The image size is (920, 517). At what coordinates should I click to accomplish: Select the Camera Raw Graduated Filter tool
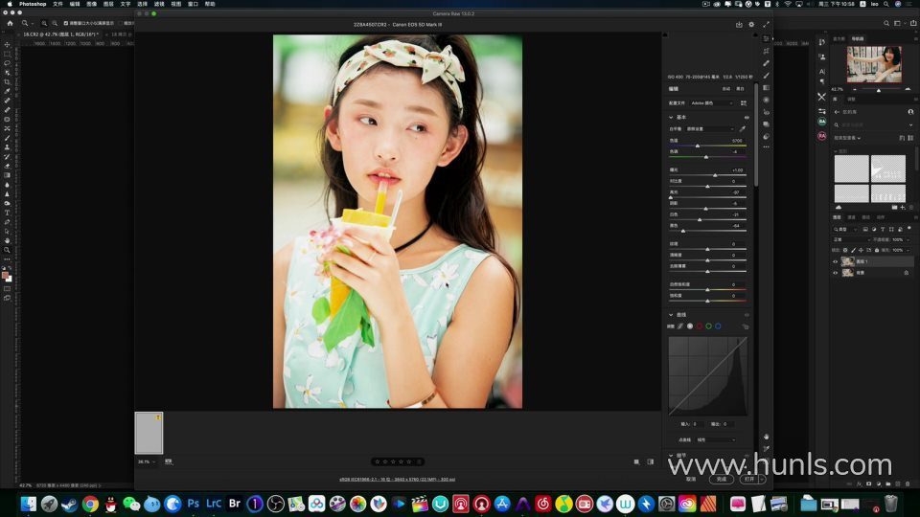click(767, 88)
